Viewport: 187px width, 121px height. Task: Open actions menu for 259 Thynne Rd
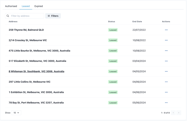point(166,30)
